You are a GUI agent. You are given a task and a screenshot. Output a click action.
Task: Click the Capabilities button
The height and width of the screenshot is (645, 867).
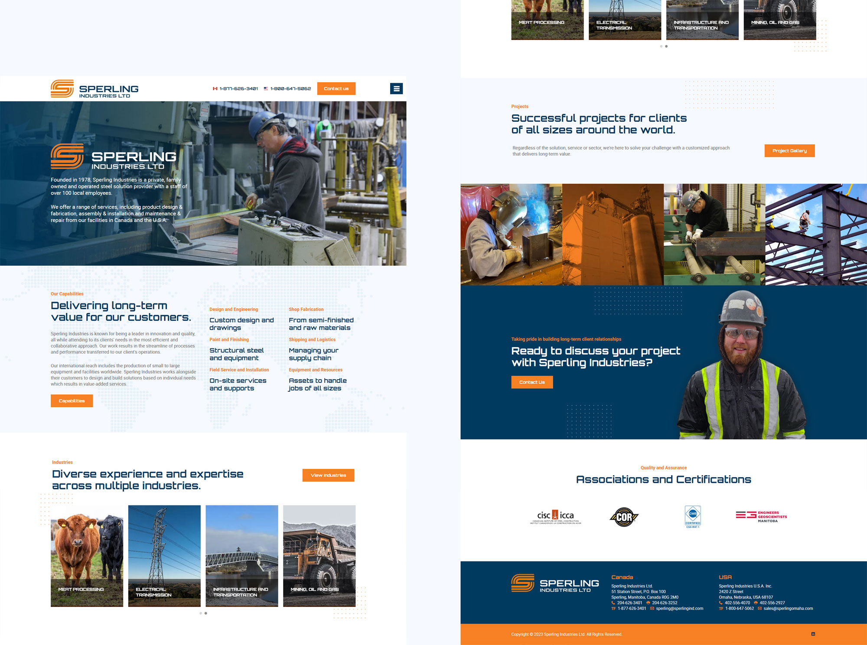[72, 401]
